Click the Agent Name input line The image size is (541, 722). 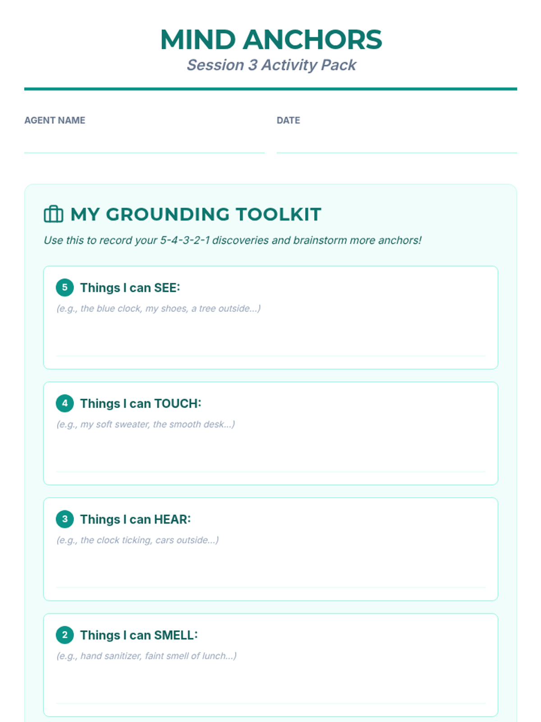point(144,144)
